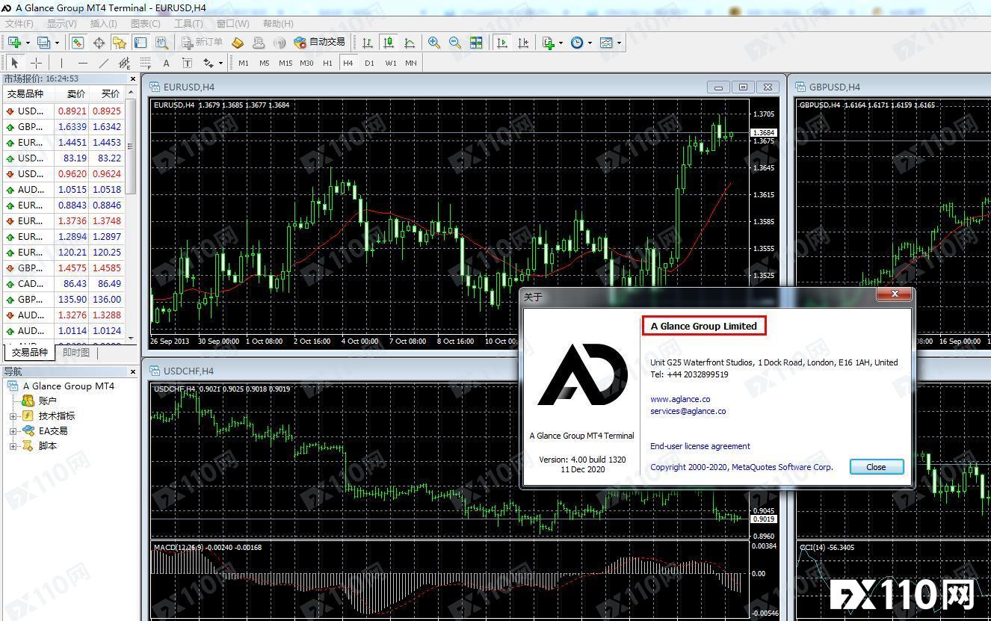This screenshot has width=991, height=621.
Task: Zoom in on the chart
Action: tap(434, 43)
